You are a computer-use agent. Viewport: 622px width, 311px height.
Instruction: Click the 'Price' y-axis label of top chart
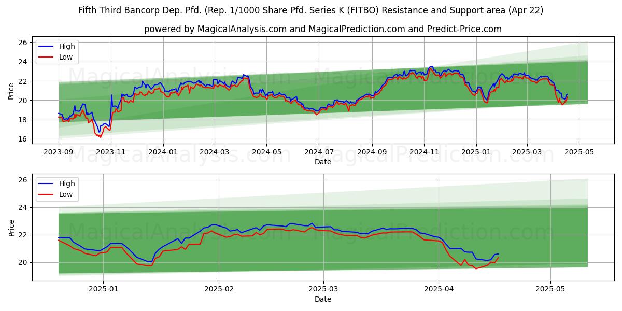(x=11, y=92)
